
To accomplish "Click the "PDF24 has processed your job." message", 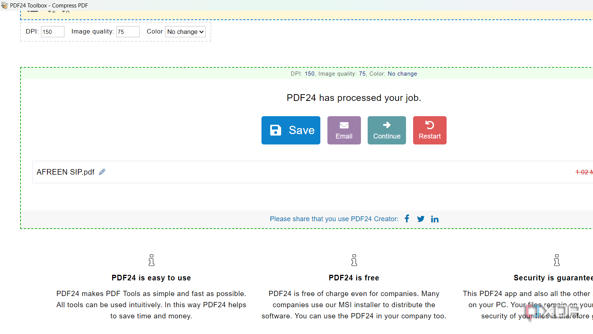I will click(354, 98).
